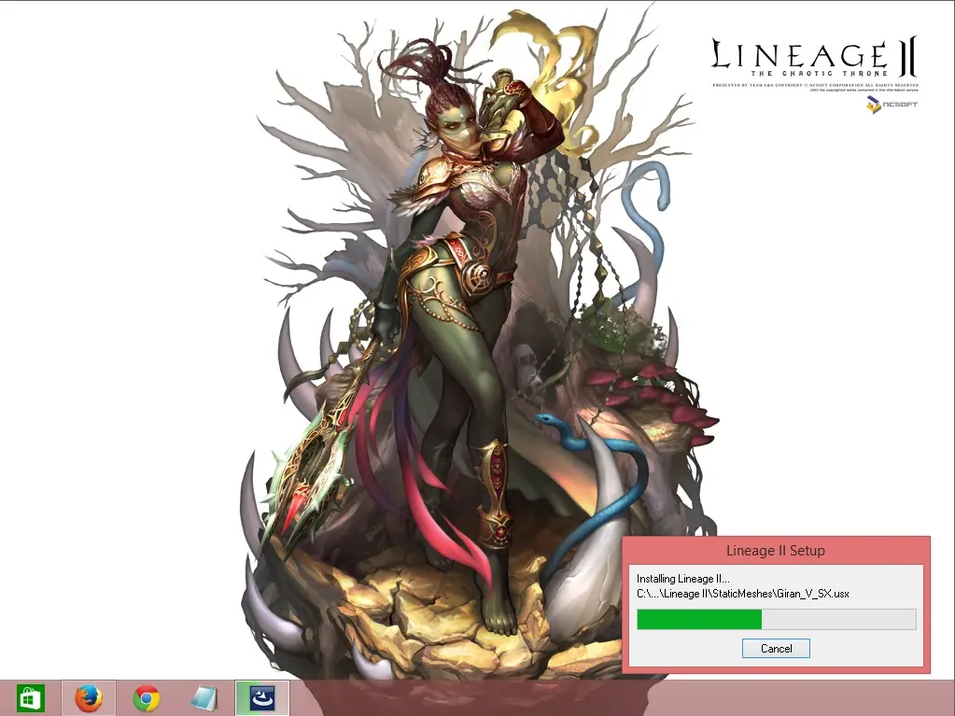Viewport: 955px width, 716px height.
Task: Select the Lineage II installer taskbar icon
Action: (x=262, y=698)
